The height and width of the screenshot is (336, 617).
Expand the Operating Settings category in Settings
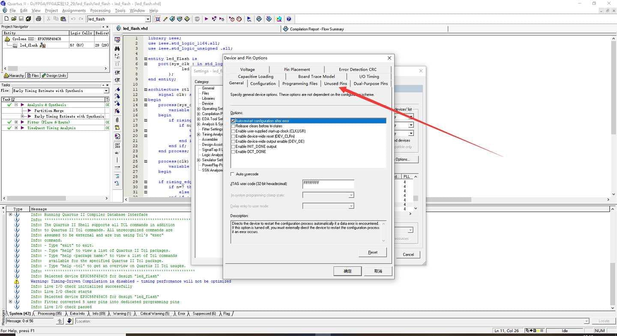[199, 109]
